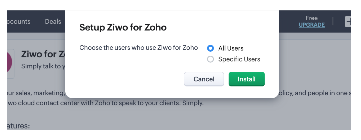
Task: Click the "Choose the users who use Ziwo" prompt
Action: pos(139,48)
